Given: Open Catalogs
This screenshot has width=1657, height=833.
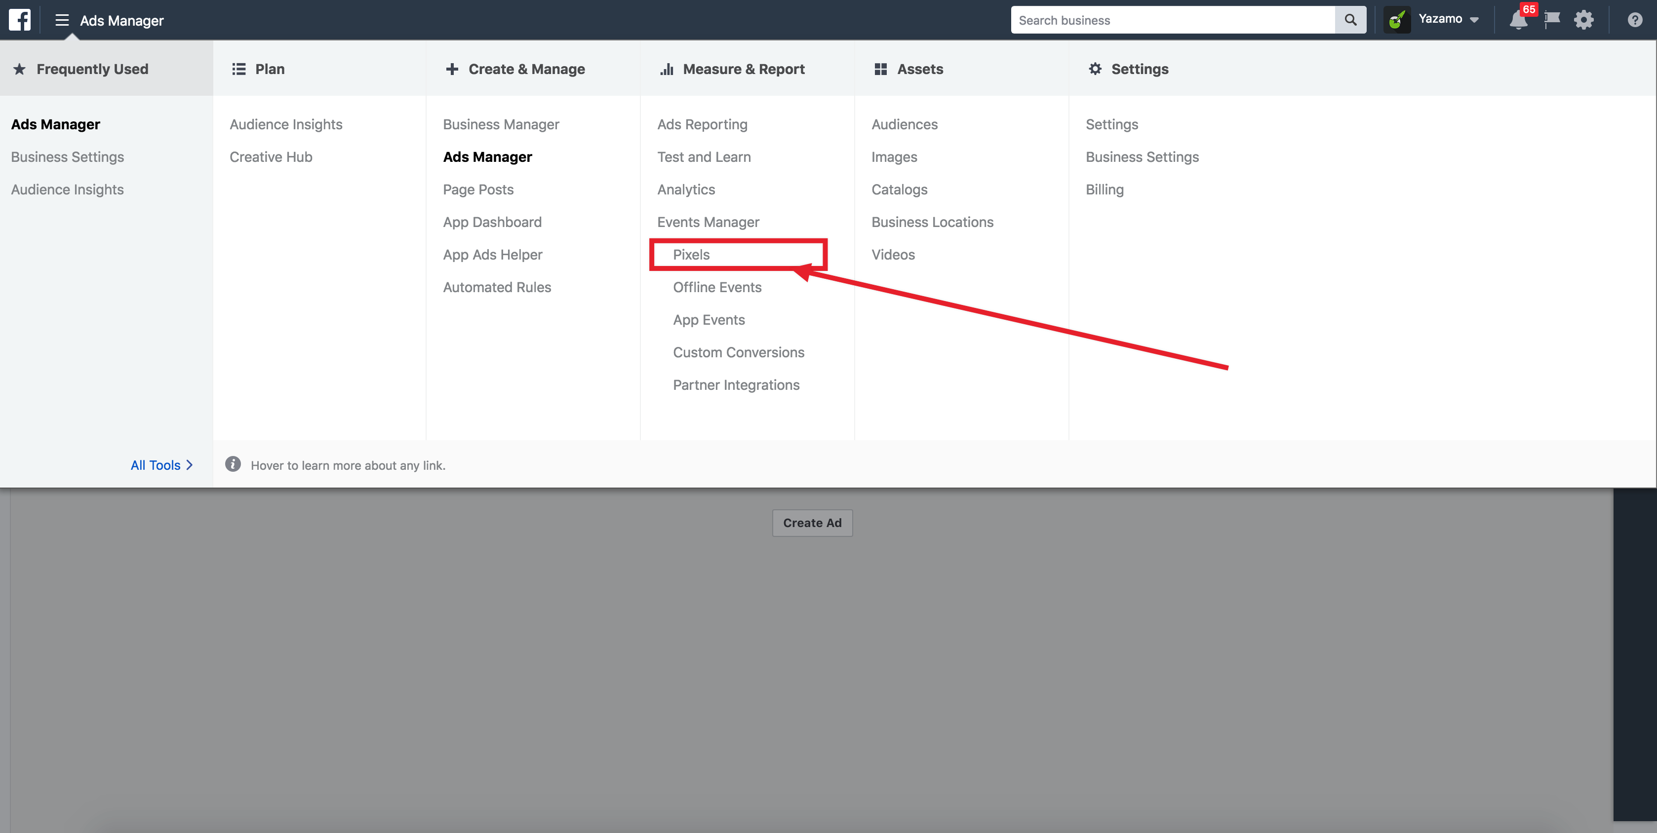Looking at the screenshot, I should (x=899, y=189).
